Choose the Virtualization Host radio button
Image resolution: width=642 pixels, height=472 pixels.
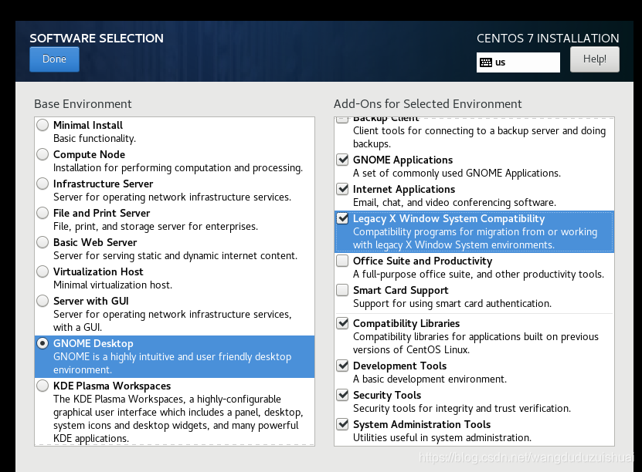(42, 271)
